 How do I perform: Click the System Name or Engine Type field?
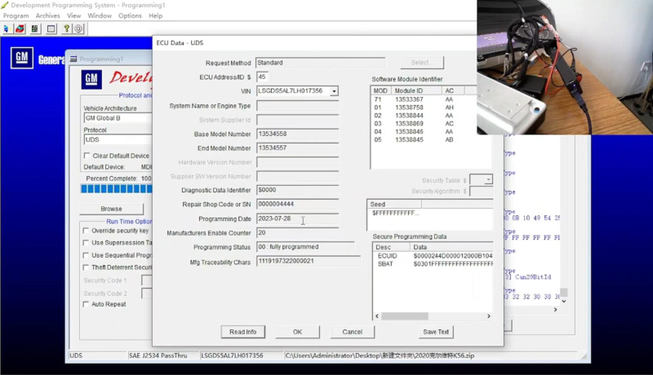click(x=297, y=106)
